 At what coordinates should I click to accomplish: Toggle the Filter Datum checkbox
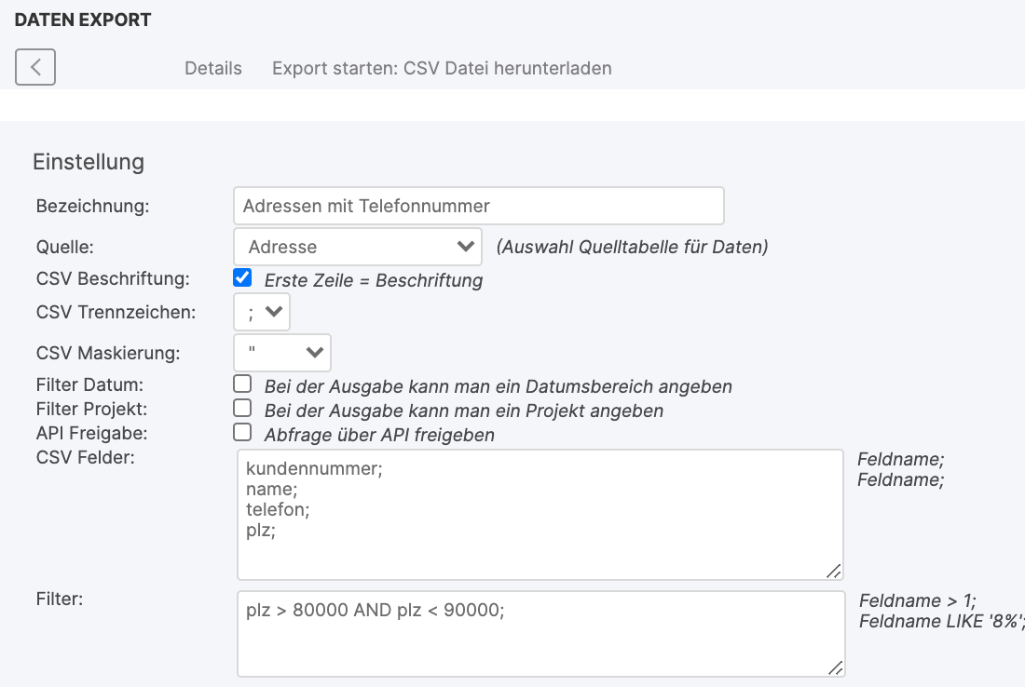pyautogui.click(x=242, y=384)
